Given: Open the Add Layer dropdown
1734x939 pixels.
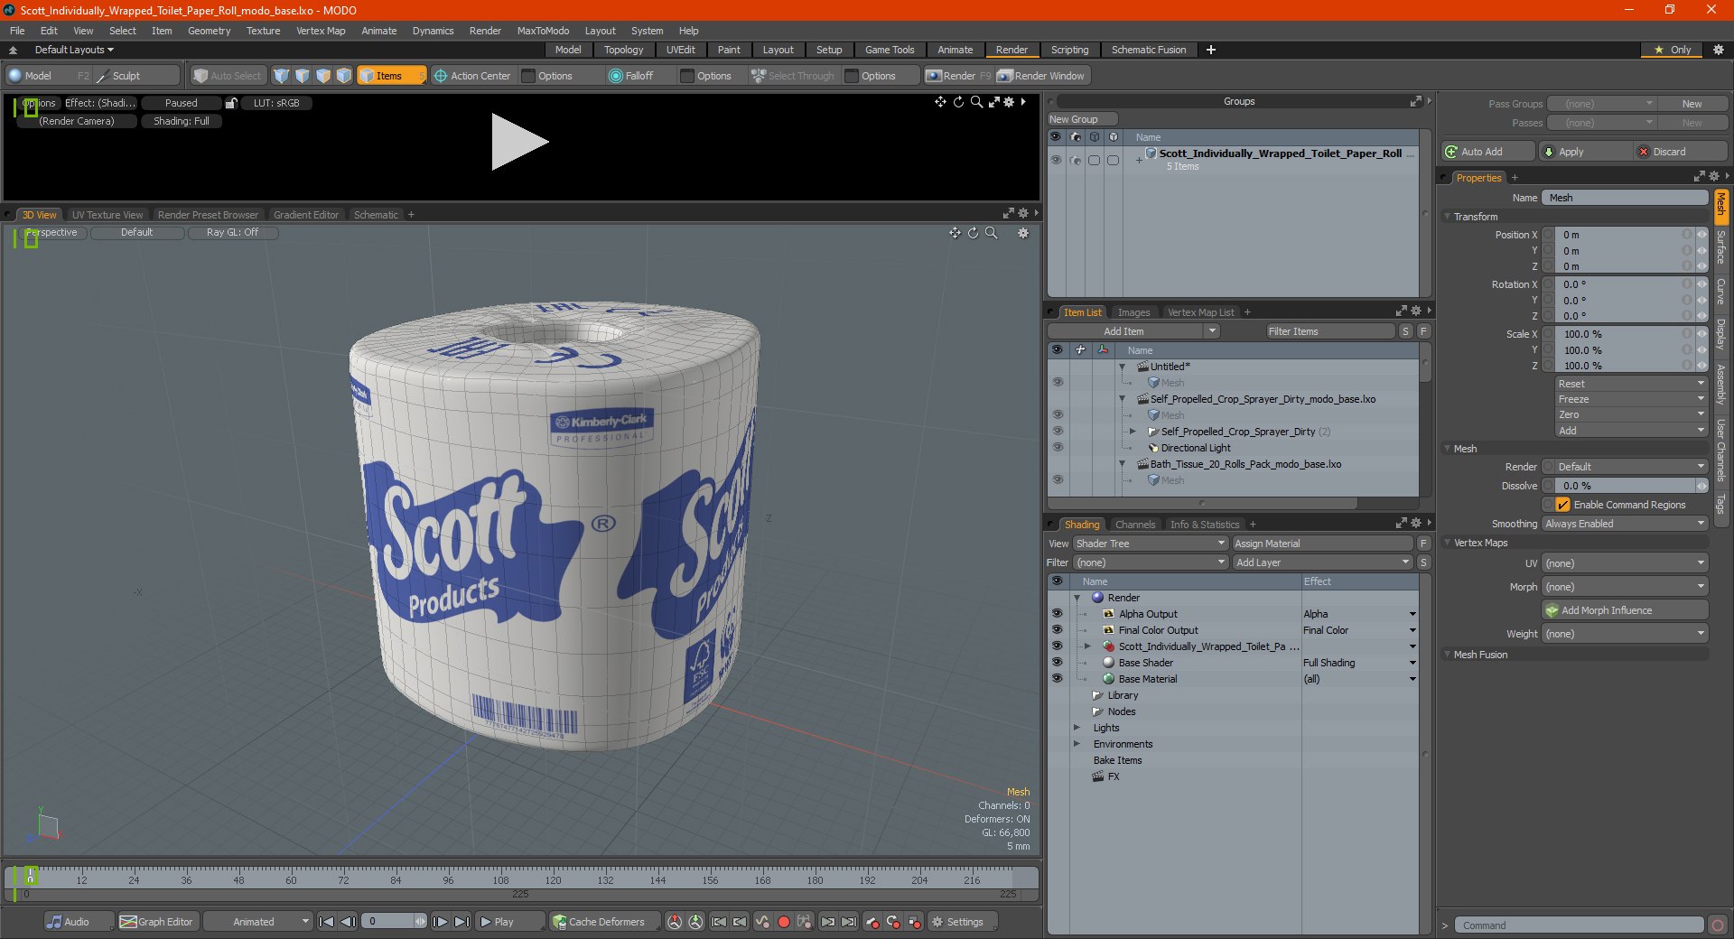Looking at the screenshot, I should pos(1322,562).
